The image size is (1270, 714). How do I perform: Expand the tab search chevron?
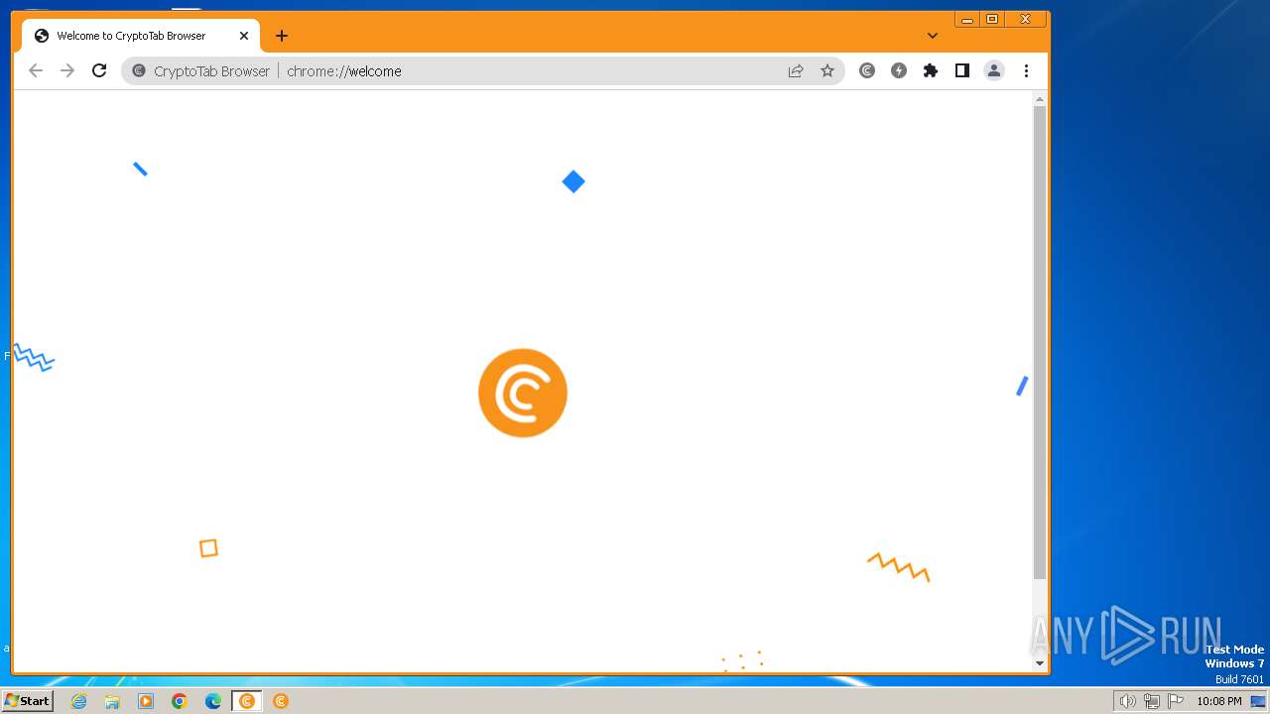click(x=933, y=36)
